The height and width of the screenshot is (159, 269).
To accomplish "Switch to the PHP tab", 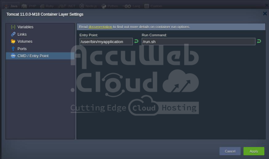I will 29,6.
